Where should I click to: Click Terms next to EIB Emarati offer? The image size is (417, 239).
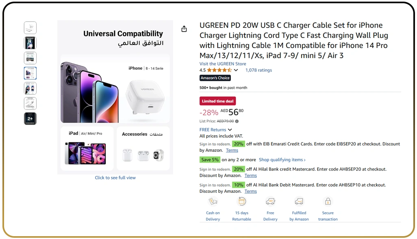(x=232, y=150)
